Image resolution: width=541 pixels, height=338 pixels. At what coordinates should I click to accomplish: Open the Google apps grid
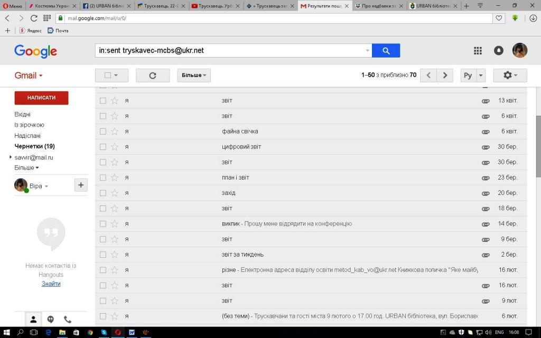[478, 51]
